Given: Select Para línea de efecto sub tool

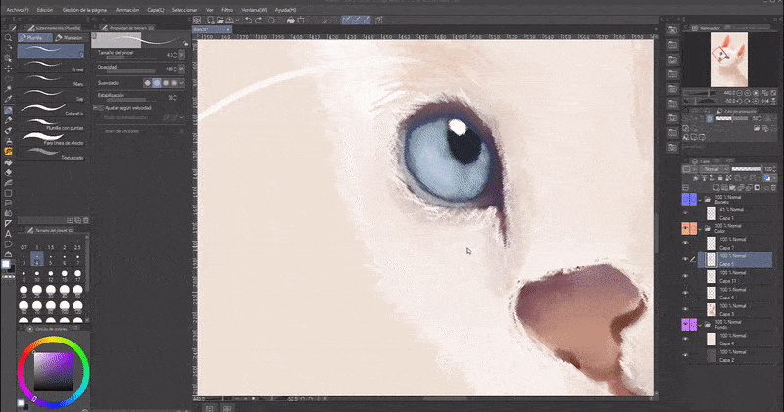Looking at the screenshot, I should point(51,139).
